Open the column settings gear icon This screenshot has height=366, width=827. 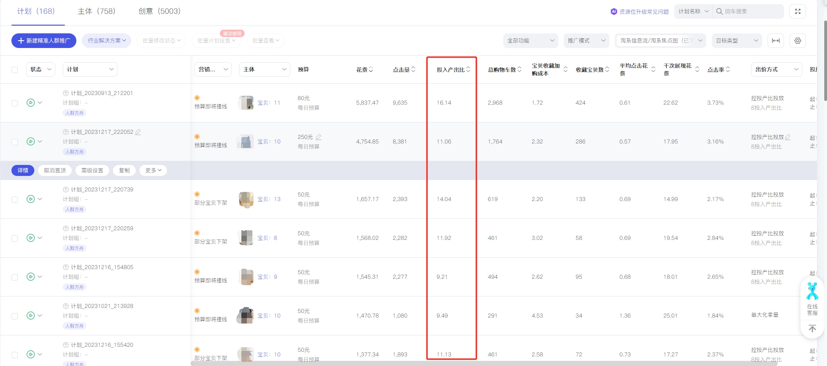(798, 41)
